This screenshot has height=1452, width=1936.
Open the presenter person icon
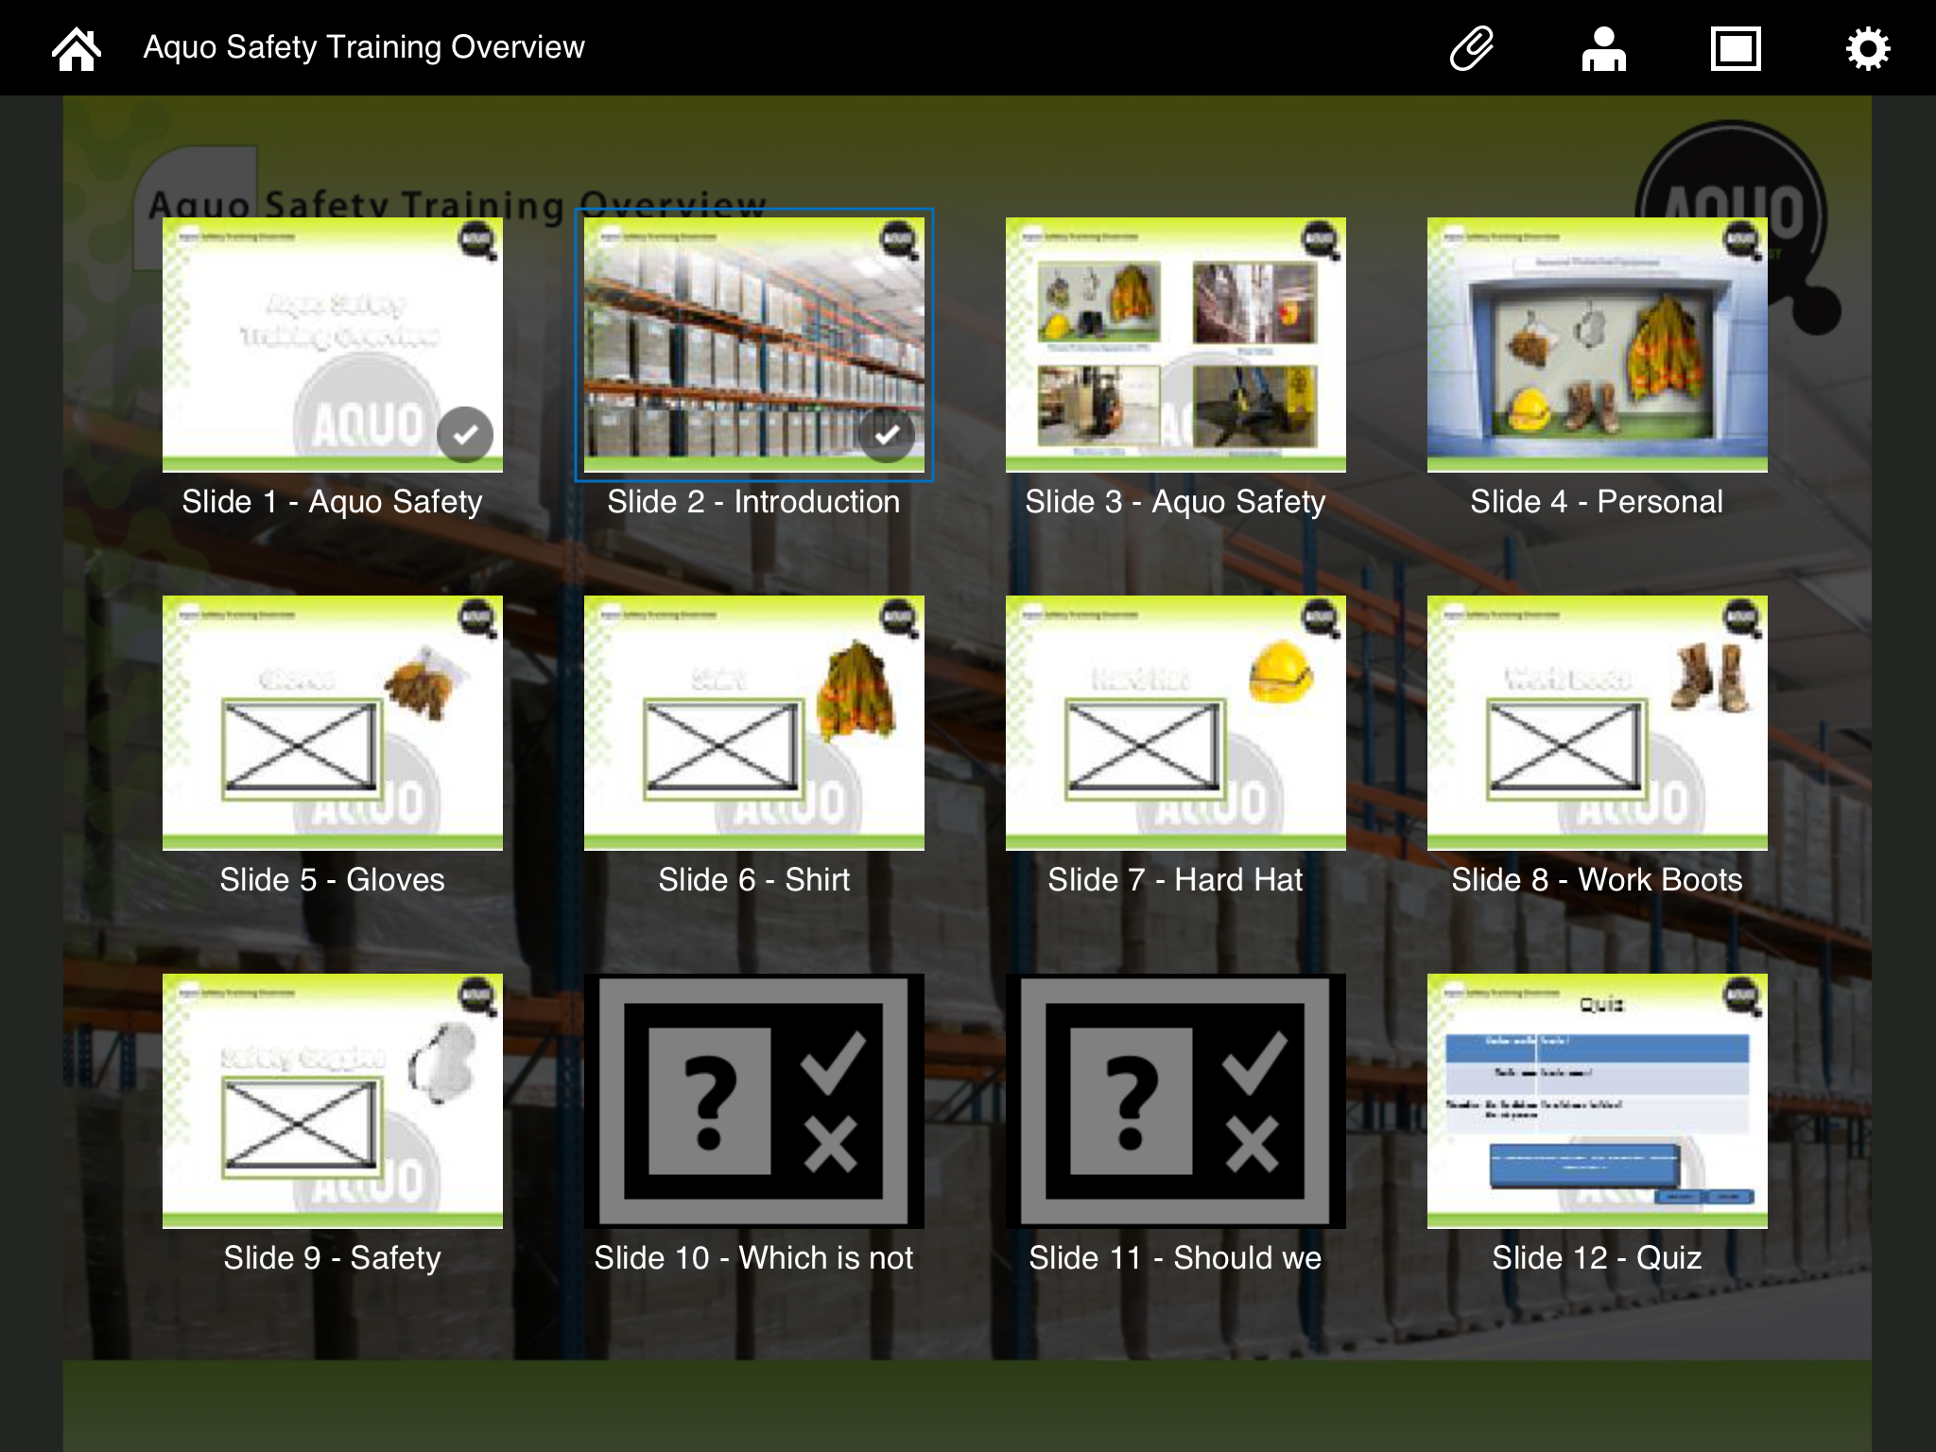pyautogui.click(x=1603, y=48)
